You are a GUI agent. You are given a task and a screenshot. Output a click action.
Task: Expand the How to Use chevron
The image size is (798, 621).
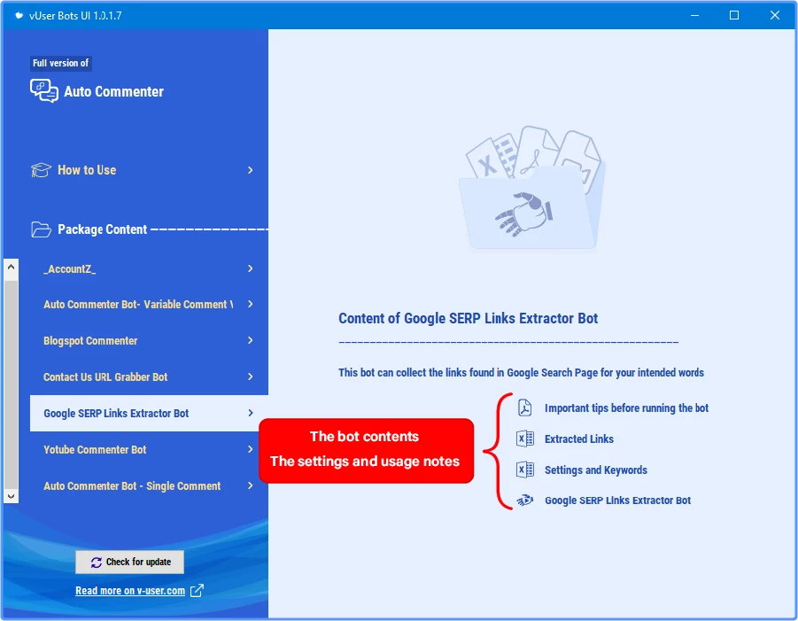pyautogui.click(x=251, y=170)
